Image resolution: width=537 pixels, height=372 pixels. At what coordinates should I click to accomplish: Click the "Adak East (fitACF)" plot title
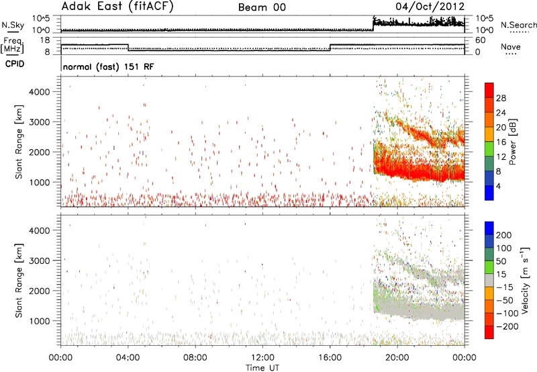[x=117, y=7]
